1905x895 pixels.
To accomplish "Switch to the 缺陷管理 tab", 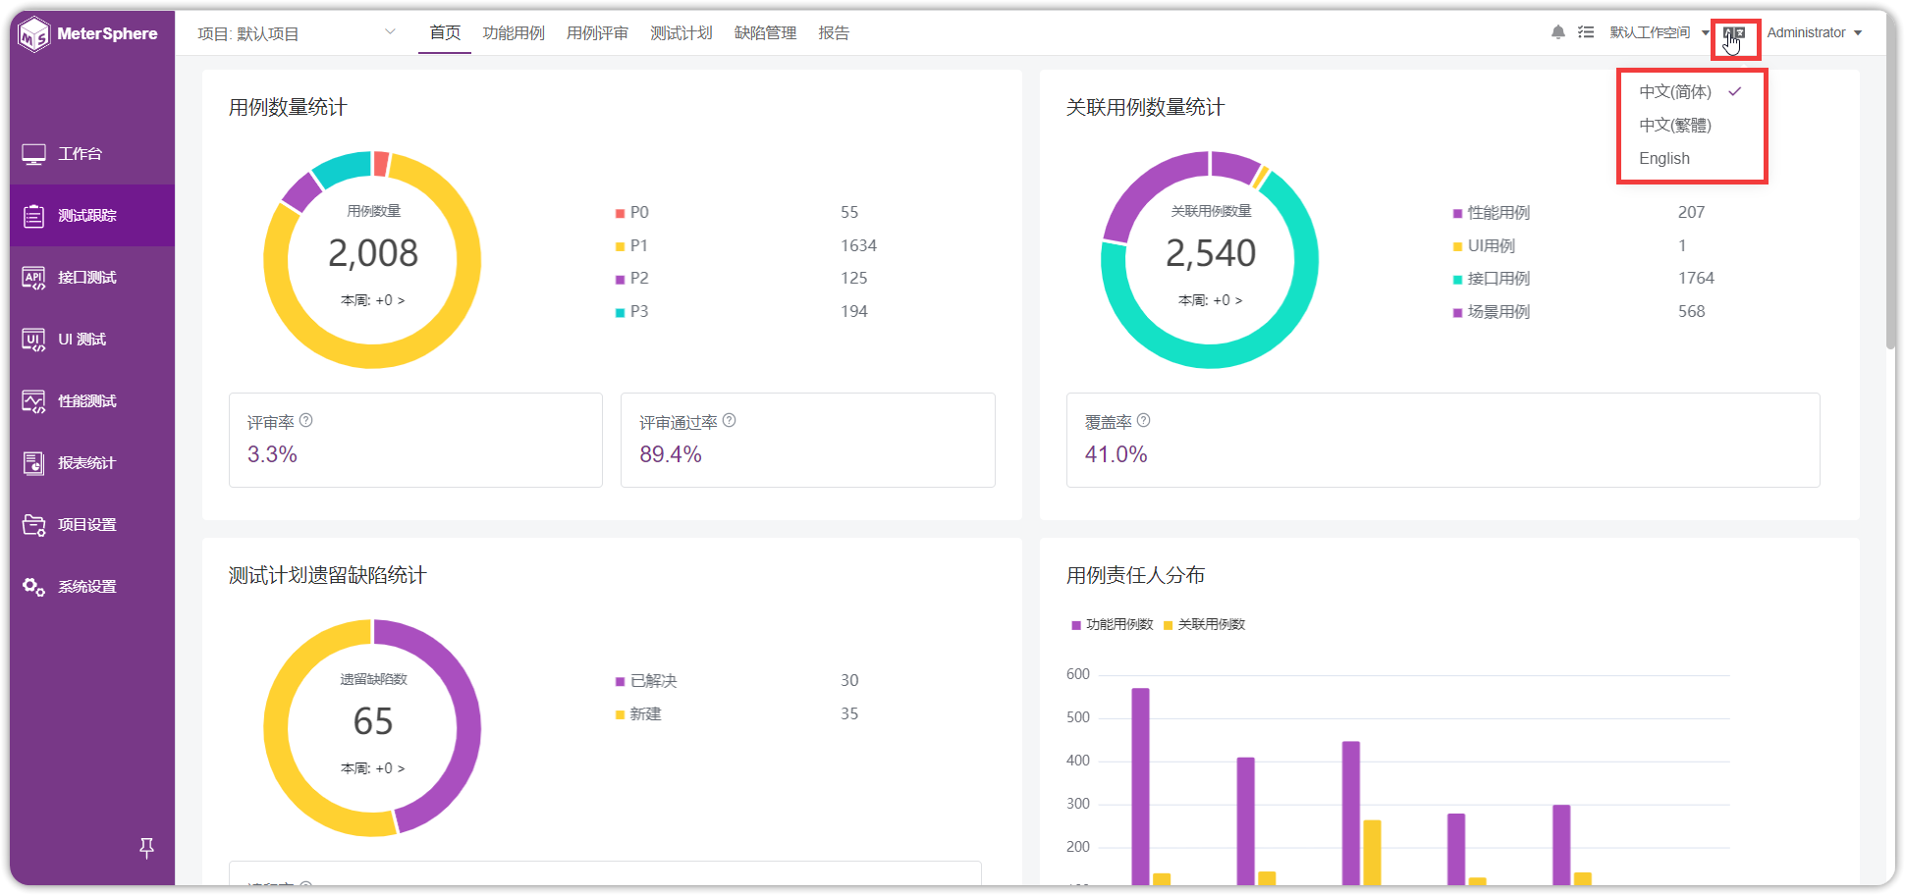I will pos(766,33).
